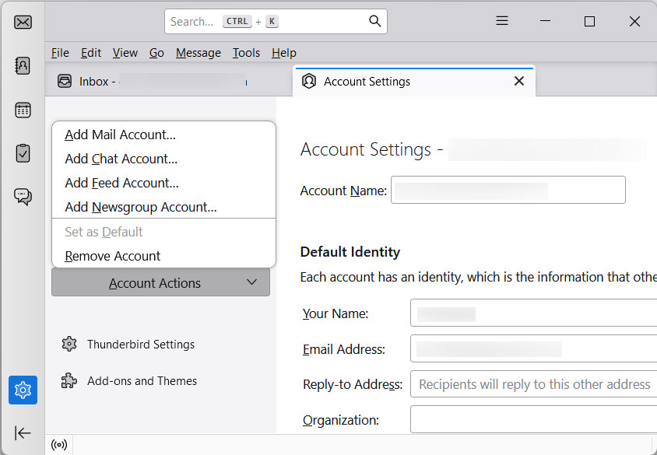Choose Add Mail Account from the menu
Image resolution: width=657 pixels, height=455 pixels.
click(119, 135)
